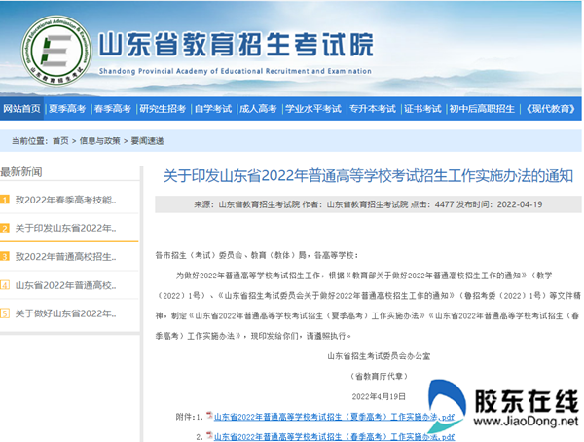The width and height of the screenshot is (584, 442).
Task: Open news item 致2022年普通高校招生..
Action: click(x=65, y=257)
